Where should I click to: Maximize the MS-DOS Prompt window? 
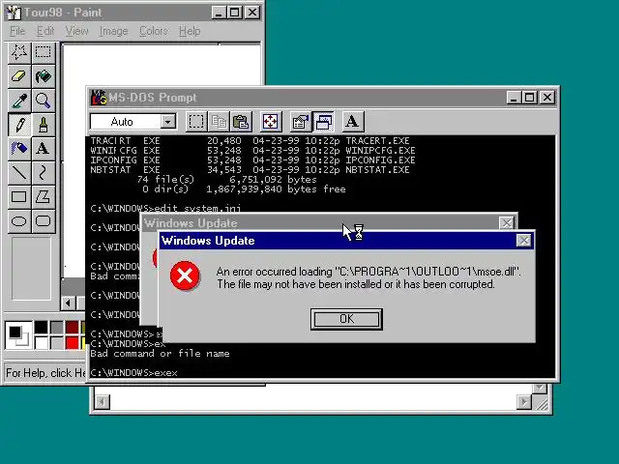click(529, 98)
